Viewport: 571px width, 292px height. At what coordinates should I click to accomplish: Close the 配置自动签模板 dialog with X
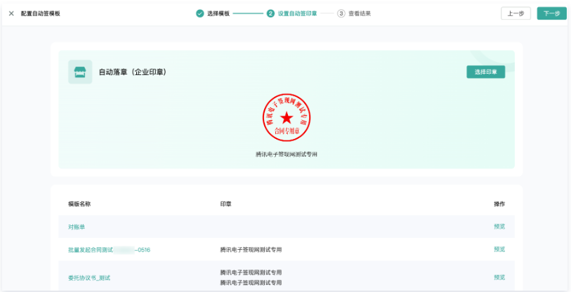coord(11,13)
